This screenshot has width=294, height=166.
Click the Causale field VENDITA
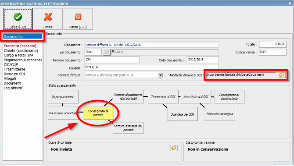(152, 67)
